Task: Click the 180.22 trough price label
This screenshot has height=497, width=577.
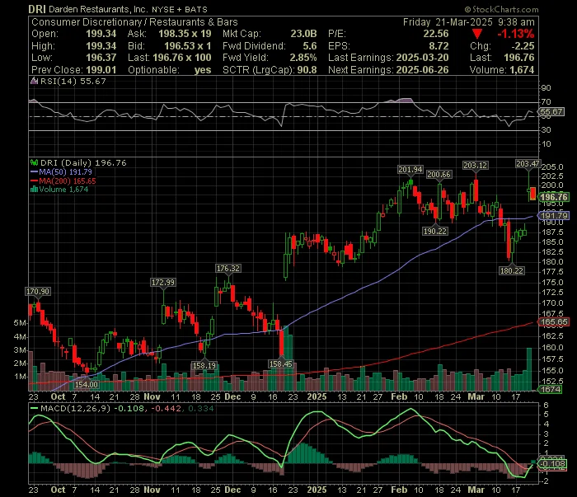Action: point(512,271)
